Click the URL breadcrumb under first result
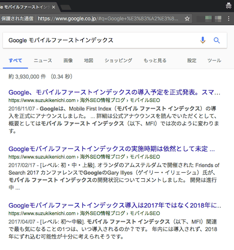 pyautogui.click(x=84, y=100)
